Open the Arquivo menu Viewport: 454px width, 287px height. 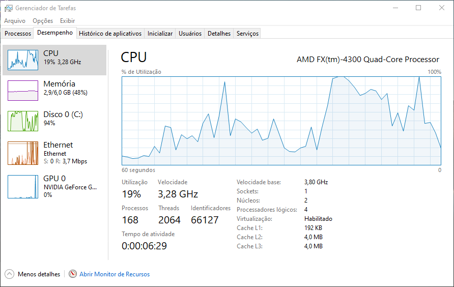[15, 21]
